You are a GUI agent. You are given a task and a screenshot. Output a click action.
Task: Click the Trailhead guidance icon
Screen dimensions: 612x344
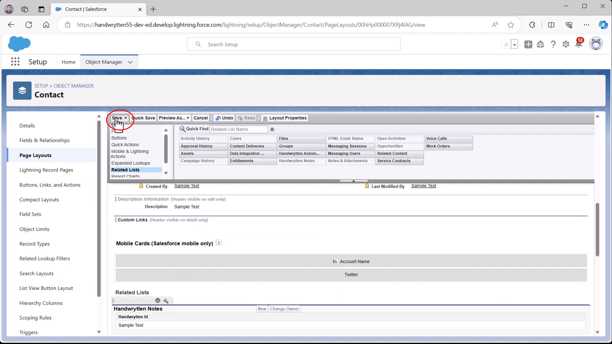[x=540, y=44]
